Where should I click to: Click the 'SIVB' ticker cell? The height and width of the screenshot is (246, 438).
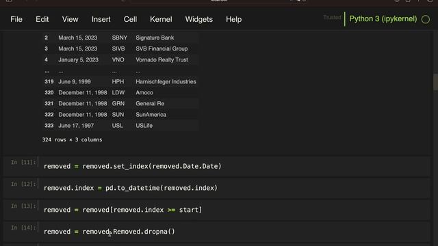click(118, 49)
